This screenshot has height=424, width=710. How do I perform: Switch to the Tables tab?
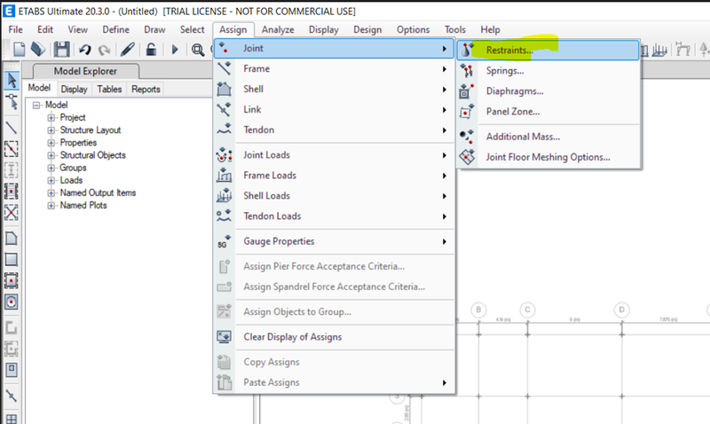click(x=109, y=89)
